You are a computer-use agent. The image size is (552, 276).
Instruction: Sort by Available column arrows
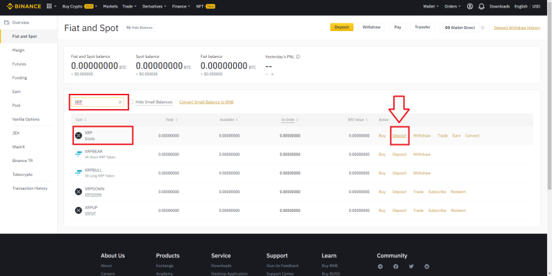(x=237, y=119)
